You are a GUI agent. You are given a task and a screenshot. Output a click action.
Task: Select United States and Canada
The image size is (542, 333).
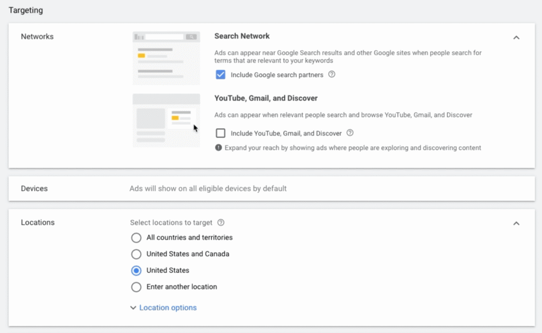[x=136, y=254]
